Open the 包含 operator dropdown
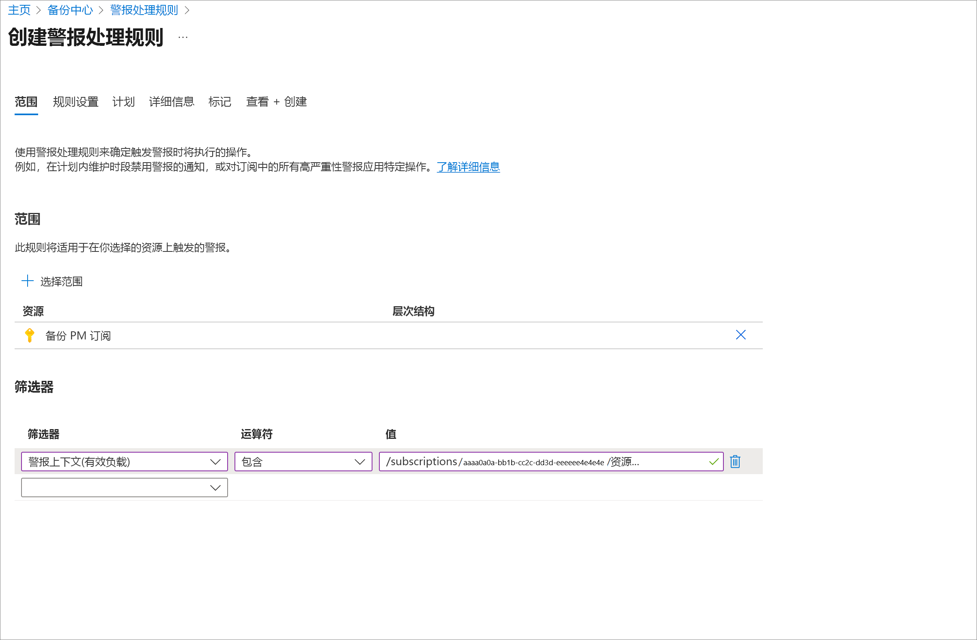The width and height of the screenshot is (977, 640). pyautogui.click(x=303, y=462)
